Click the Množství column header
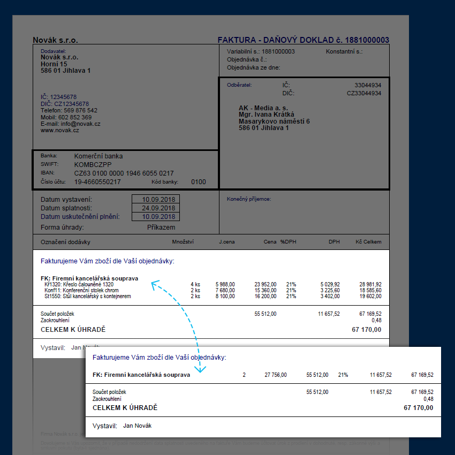Screen dimensions: 455x455 [x=183, y=242]
